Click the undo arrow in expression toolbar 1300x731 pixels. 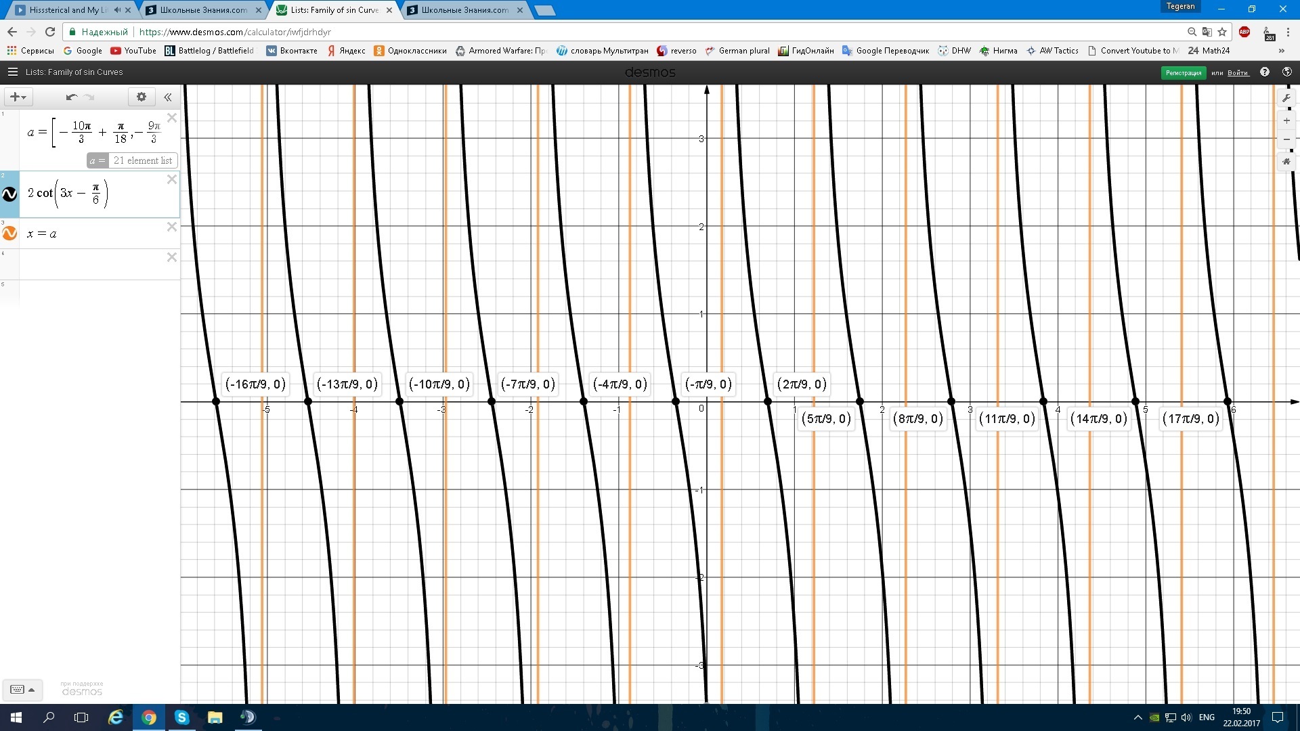click(71, 97)
